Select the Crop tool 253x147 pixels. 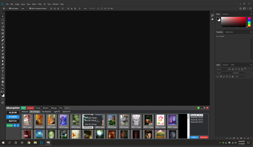(x=3, y=30)
